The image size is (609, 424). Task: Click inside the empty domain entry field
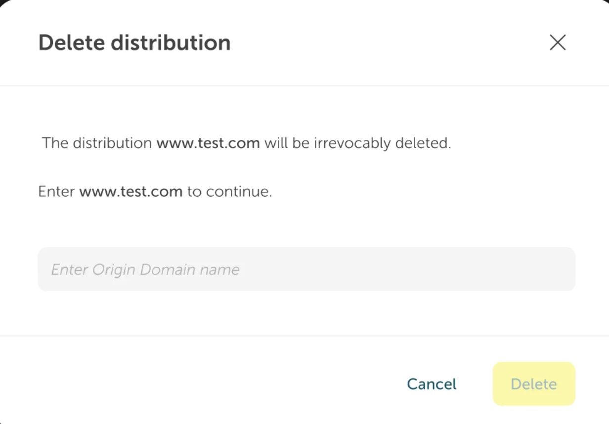[x=306, y=269]
